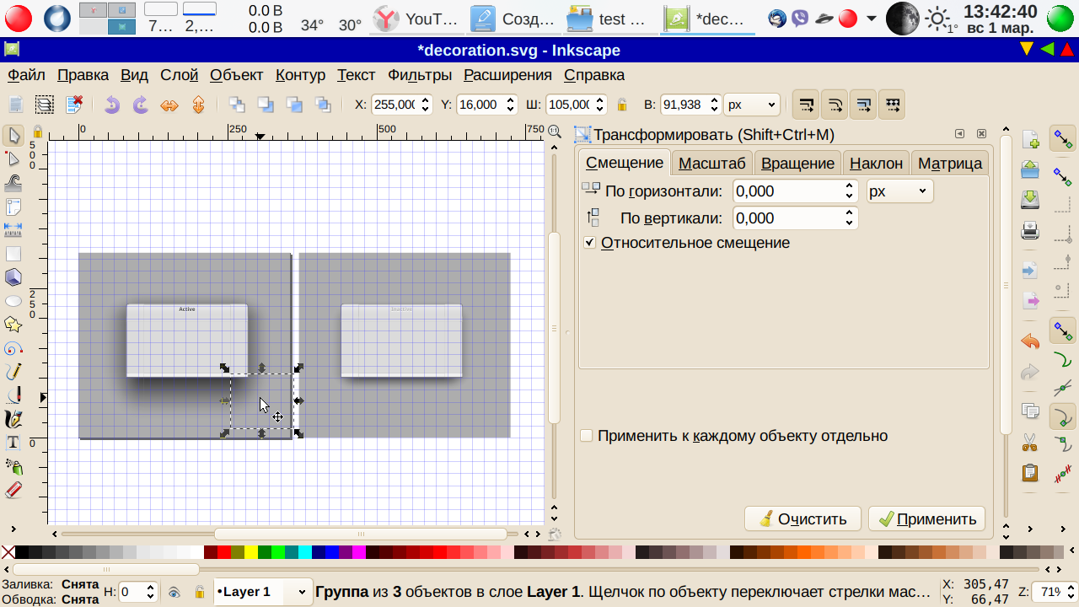Screen dimensions: 1079x607
Task: Open the Контур menu
Action: coord(300,75)
